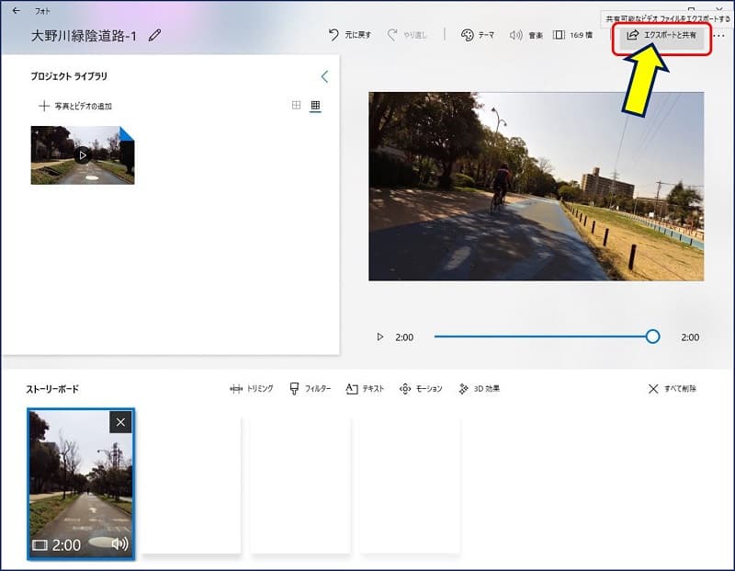Change the 16:9 aspect ratio setting
Image resolution: width=735 pixels, height=571 pixels.
click(x=575, y=35)
